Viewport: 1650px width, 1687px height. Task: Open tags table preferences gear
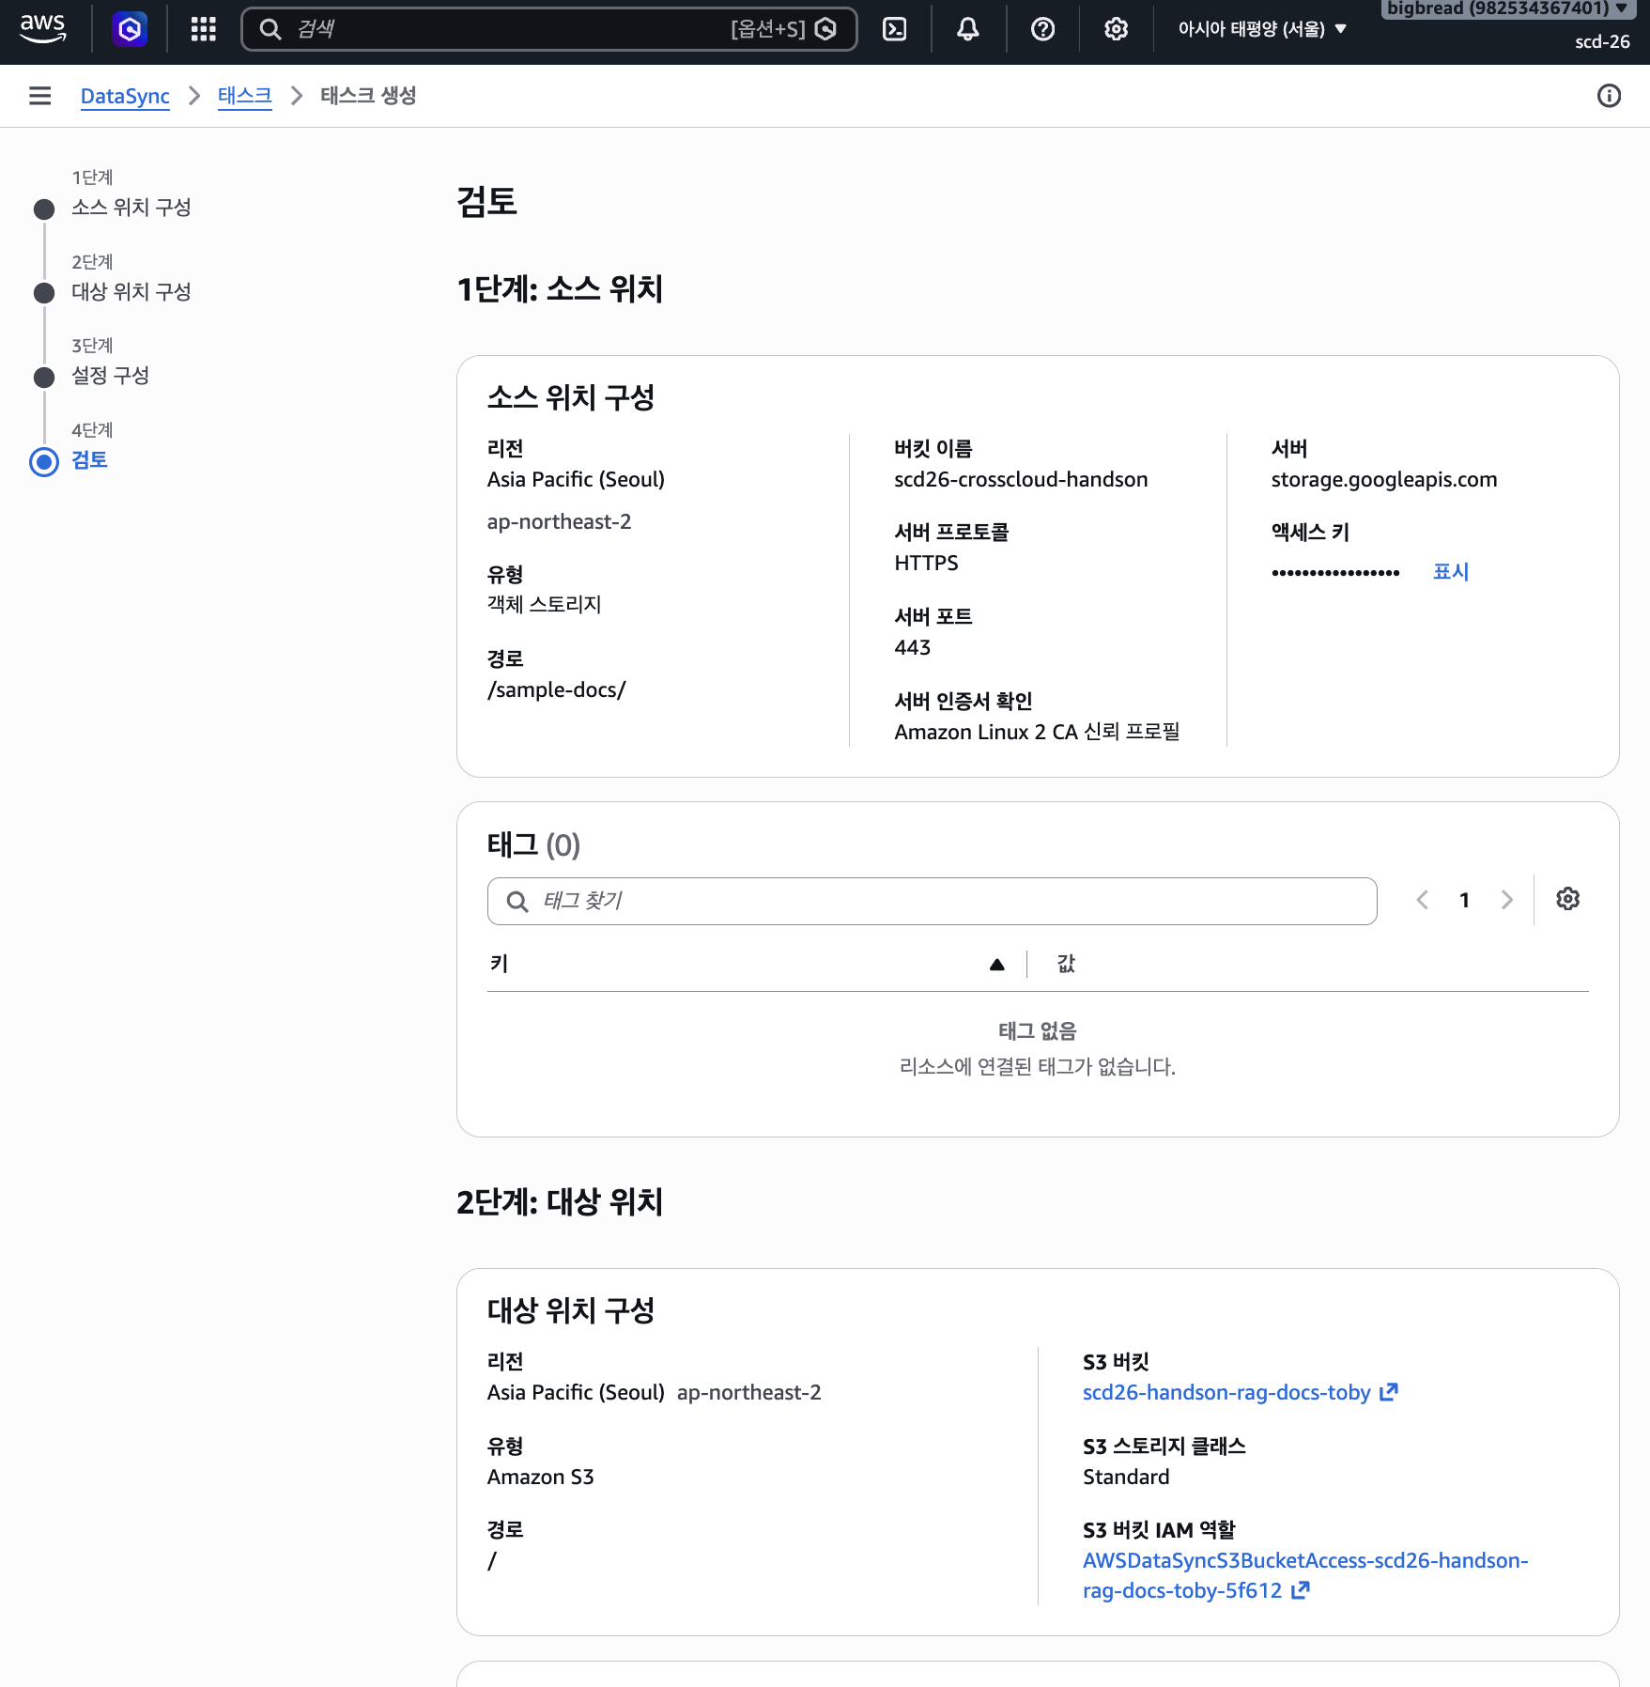(x=1567, y=899)
